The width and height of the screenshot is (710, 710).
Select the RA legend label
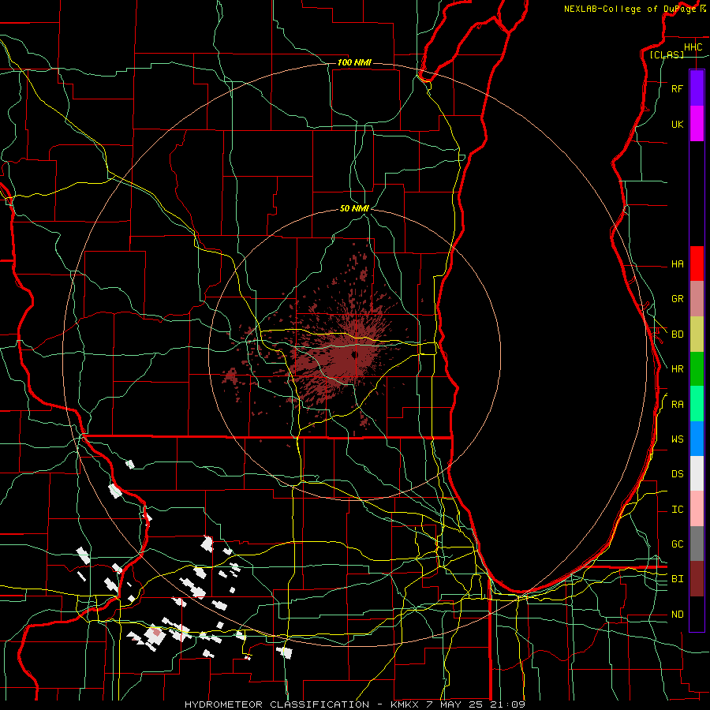[x=677, y=405]
